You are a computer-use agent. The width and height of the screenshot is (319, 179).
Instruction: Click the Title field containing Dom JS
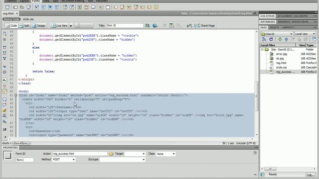click(125, 25)
